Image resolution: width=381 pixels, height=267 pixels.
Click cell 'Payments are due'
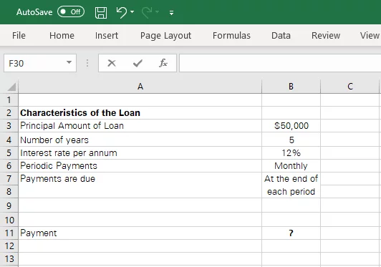140,179
